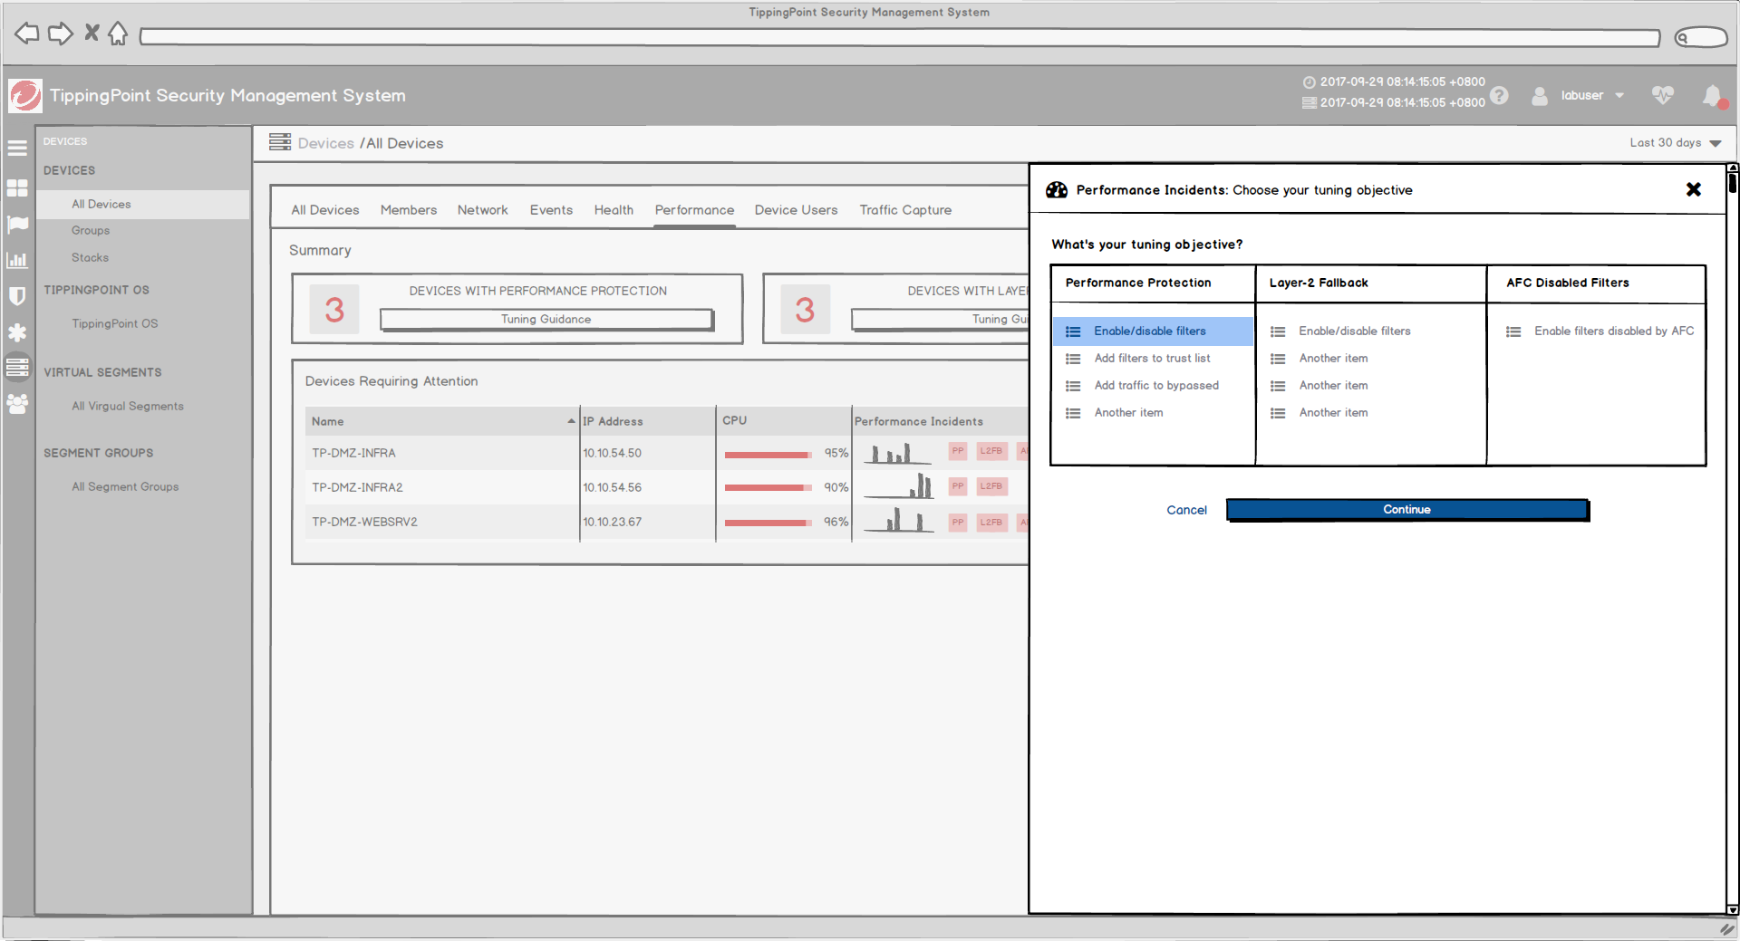This screenshot has height=941, width=1740.
Task: Open the devices server icon in sidebar
Action: coord(17,367)
